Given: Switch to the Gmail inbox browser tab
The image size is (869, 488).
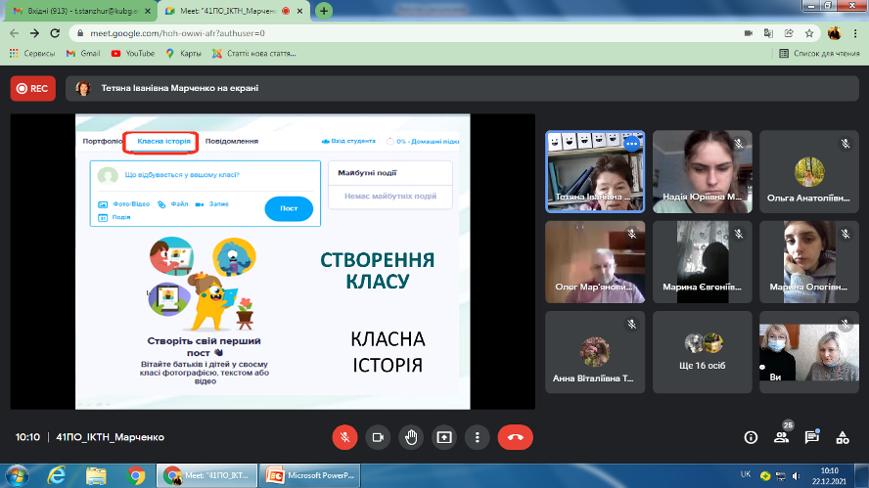Looking at the screenshot, I should (78, 11).
